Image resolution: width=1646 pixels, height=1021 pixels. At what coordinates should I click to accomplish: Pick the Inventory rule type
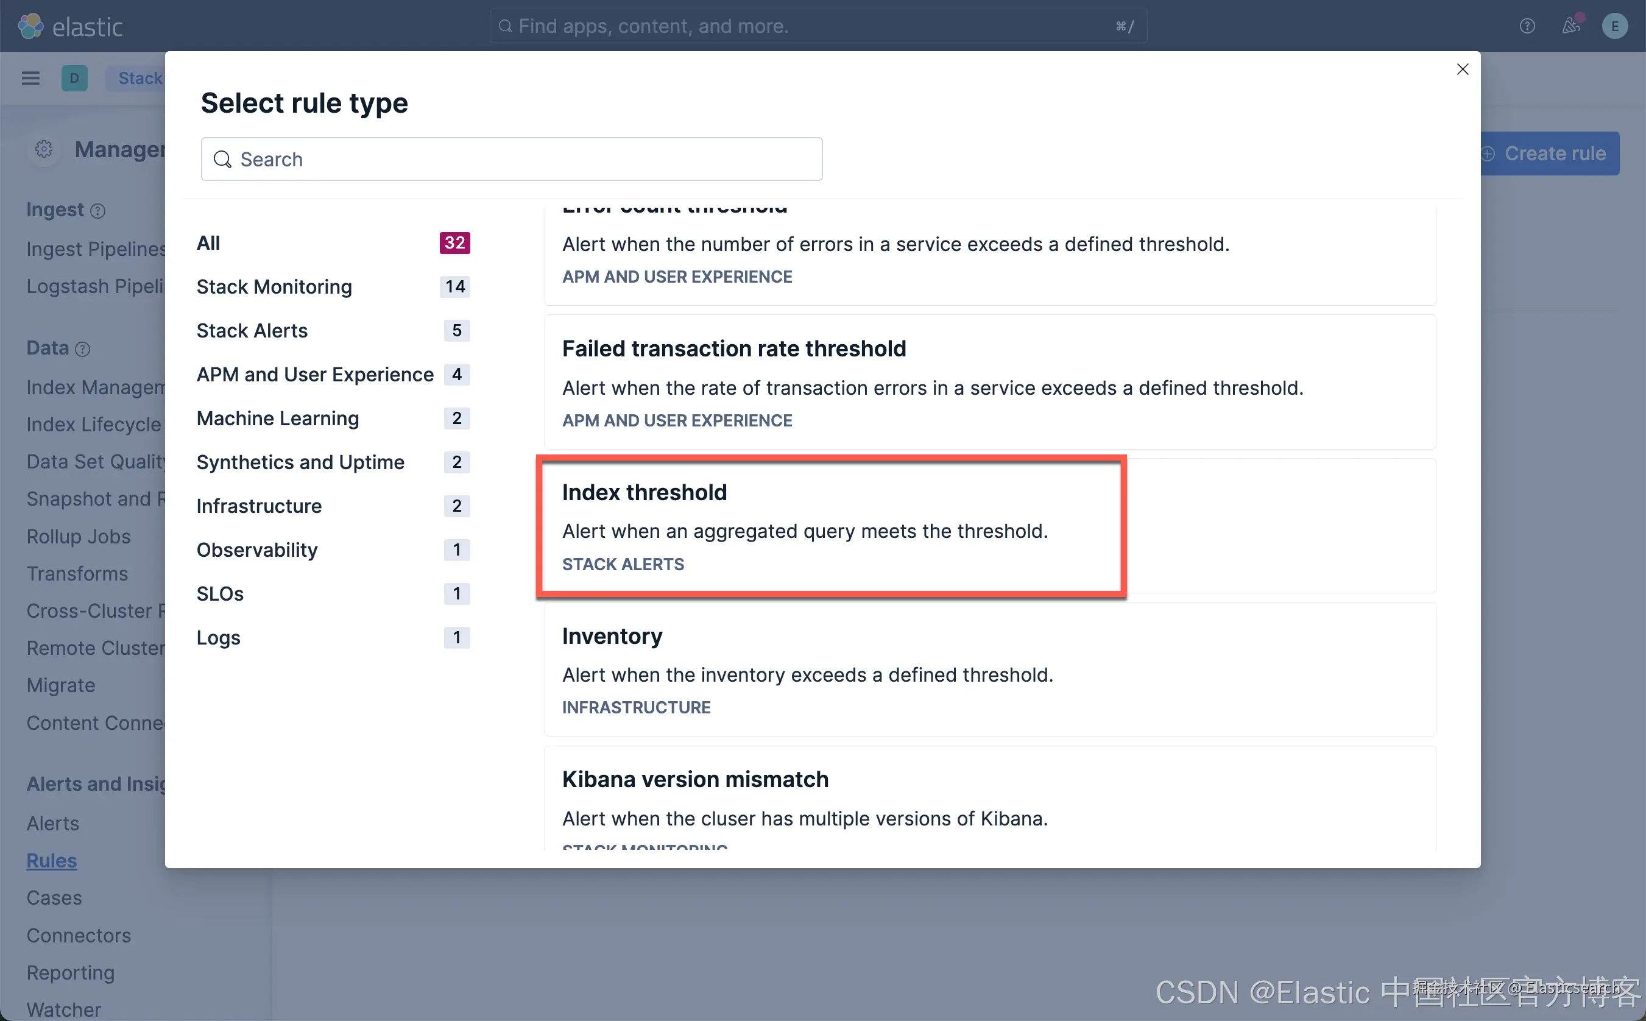990,670
